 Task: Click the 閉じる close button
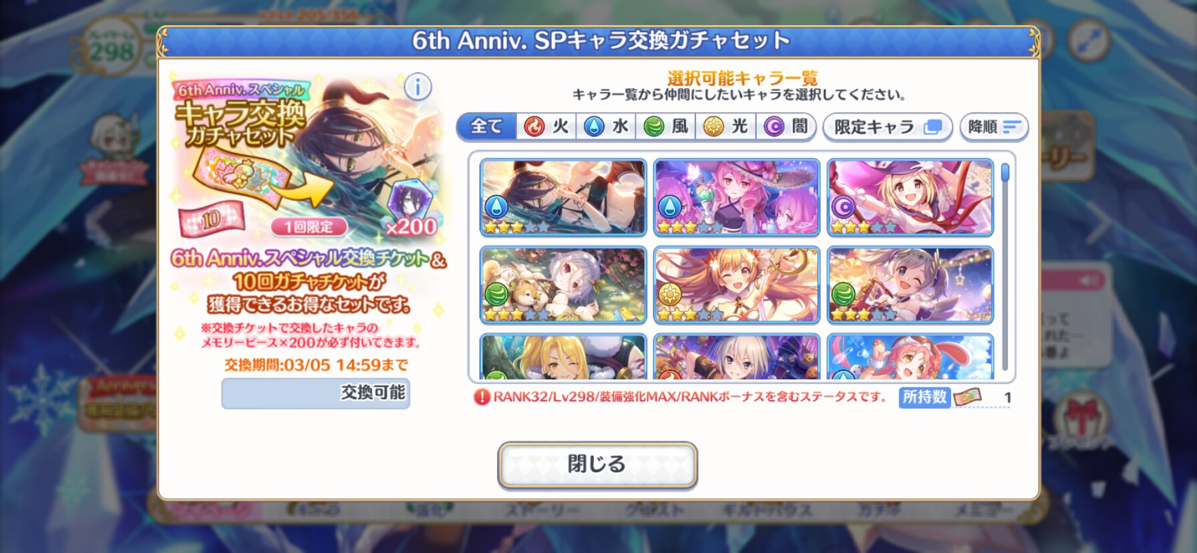click(x=597, y=465)
